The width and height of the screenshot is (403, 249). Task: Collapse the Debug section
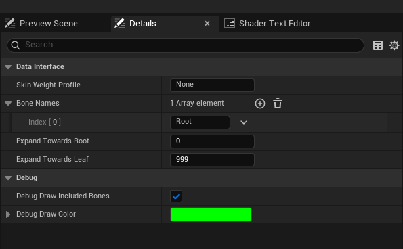pos(8,178)
